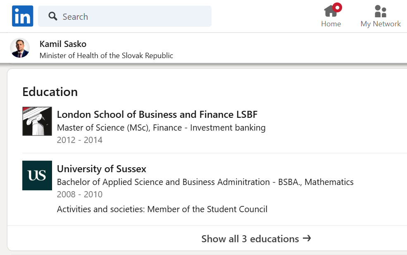The width and height of the screenshot is (407, 255).
Task: Click Activities and societies text
Action: click(x=162, y=209)
